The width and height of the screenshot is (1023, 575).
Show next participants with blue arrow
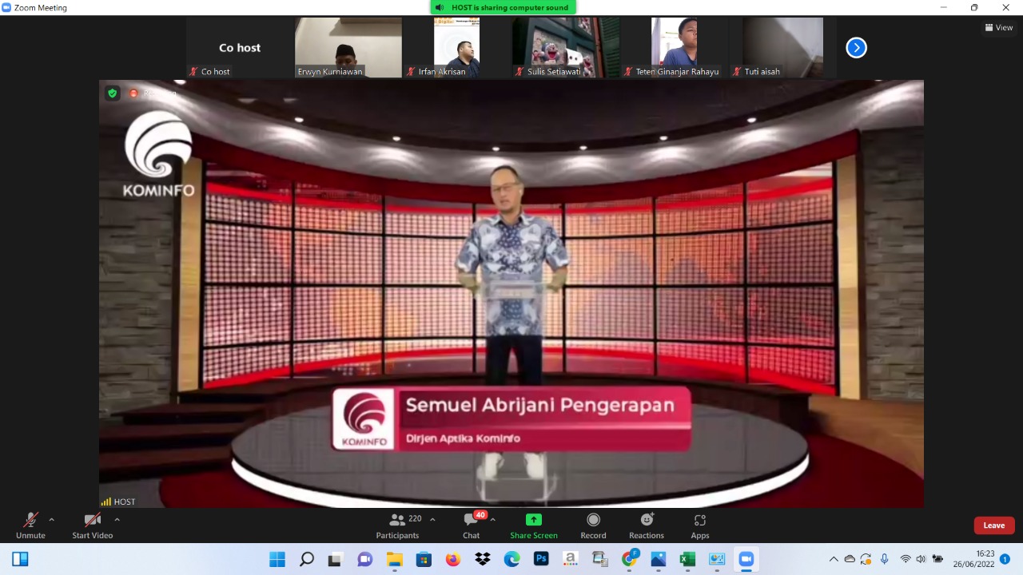click(x=856, y=48)
